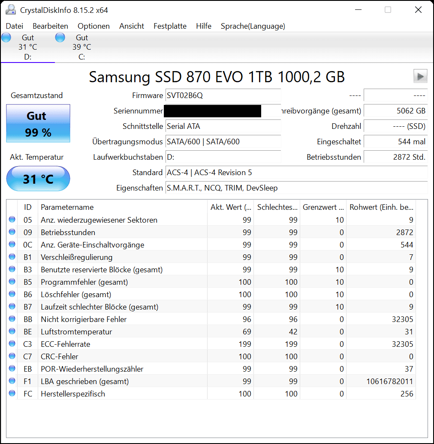The image size is (434, 444).
Task: Click the Laufwerkbuchstaben field showing D:
Action: click(x=223, y=157)
